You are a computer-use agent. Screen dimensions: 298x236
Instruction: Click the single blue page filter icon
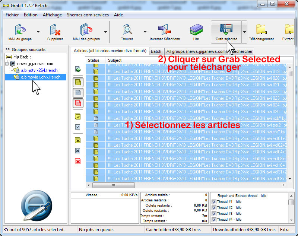point(78,93)
